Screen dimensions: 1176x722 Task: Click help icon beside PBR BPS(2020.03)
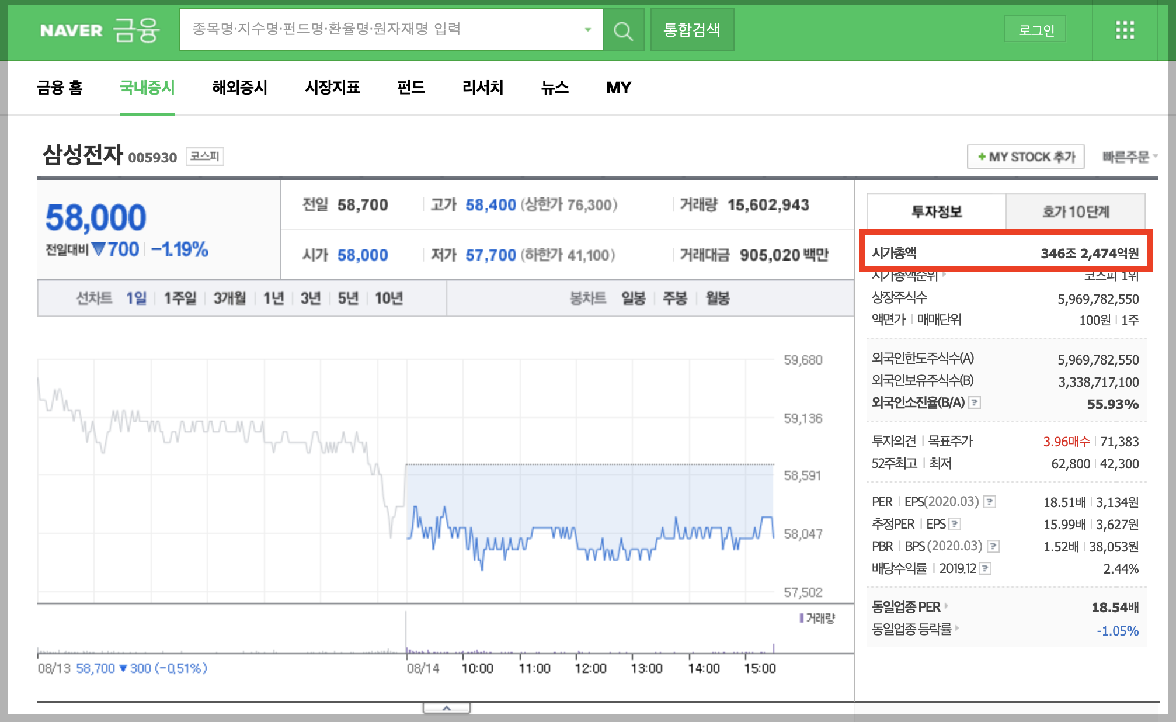(993, 546)
